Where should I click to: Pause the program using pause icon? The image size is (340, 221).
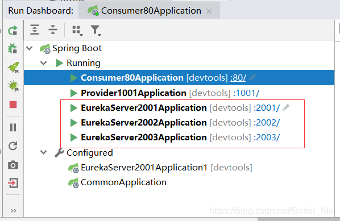coord(13,127)
